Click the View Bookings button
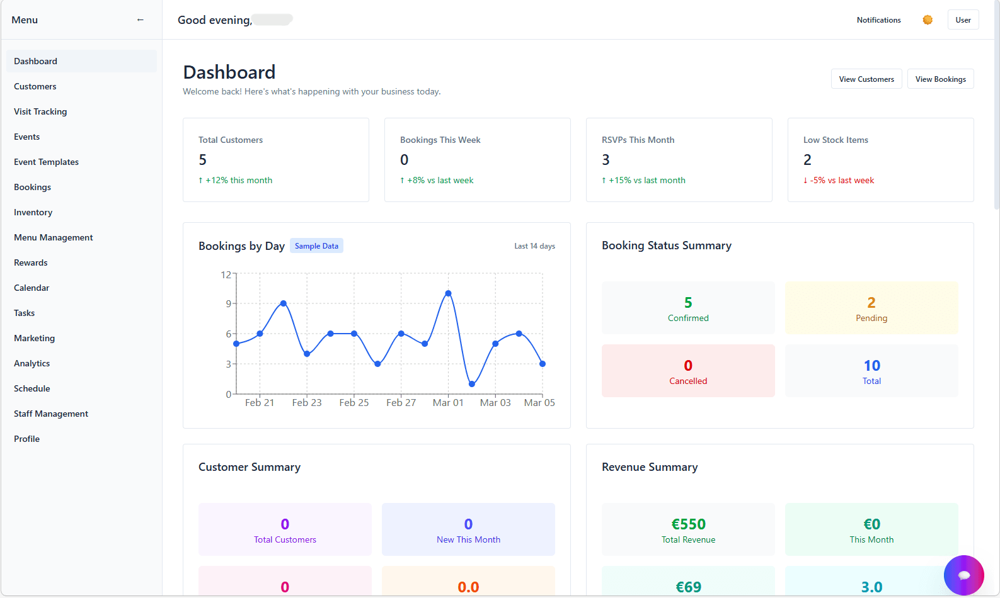 coord(940,79)
